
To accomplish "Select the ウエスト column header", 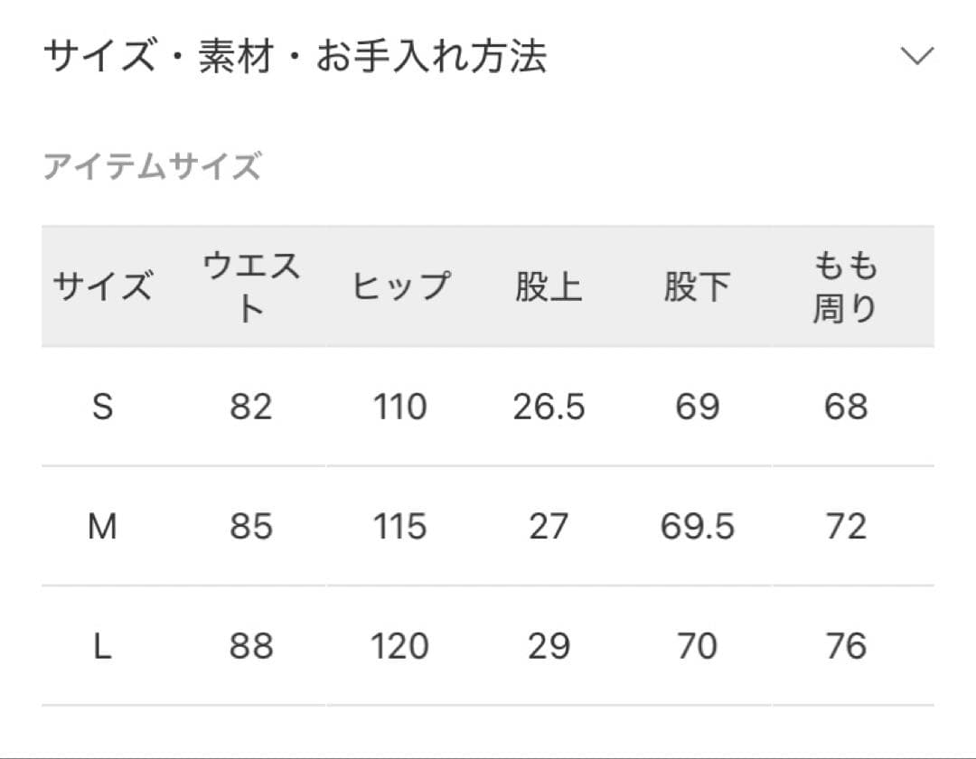I will click(250, 285).
